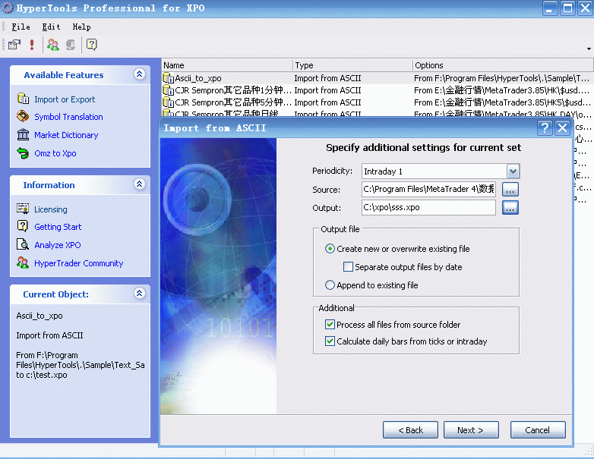Screen dimensions: 594x459
Task: Open the community users toolbar icon
Action: pyautogui.click(x=52, y=45)
